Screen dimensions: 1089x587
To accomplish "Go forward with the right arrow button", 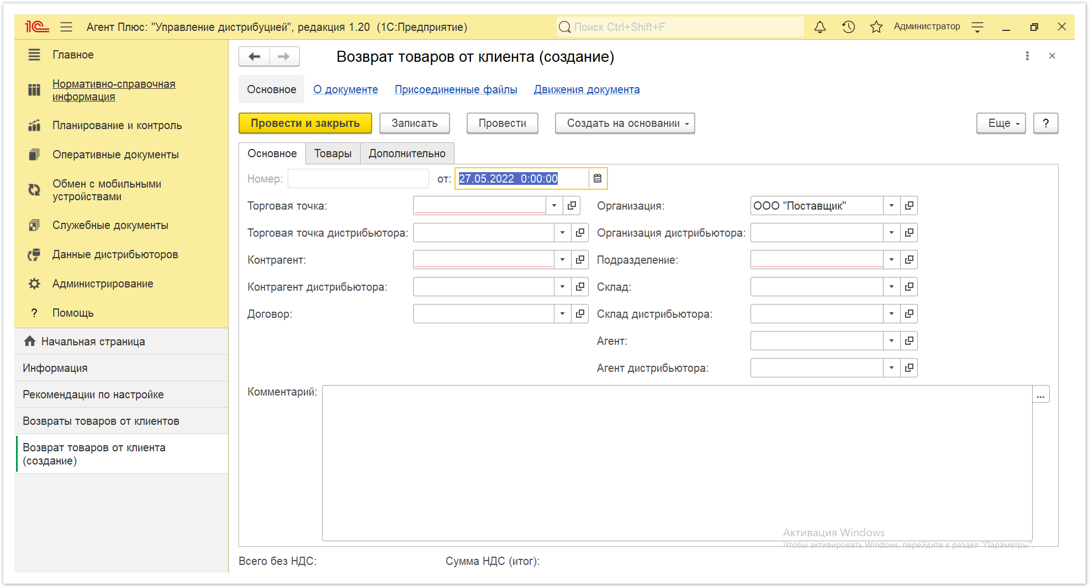I will 284,56.
